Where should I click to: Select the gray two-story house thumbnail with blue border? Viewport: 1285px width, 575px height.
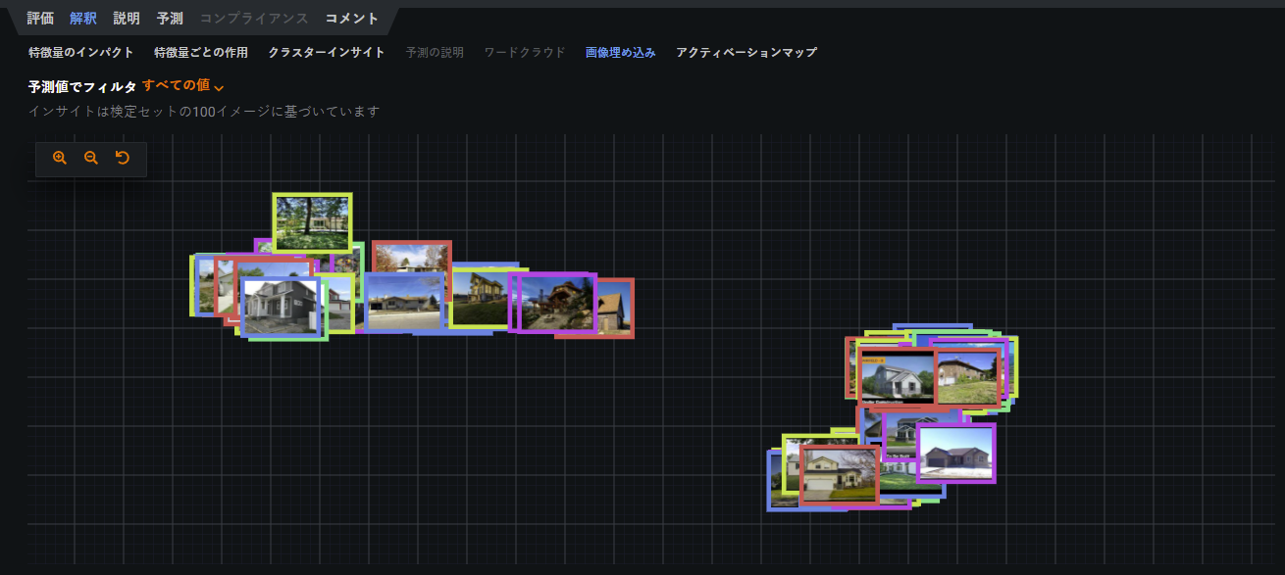[x=280, y=307]
